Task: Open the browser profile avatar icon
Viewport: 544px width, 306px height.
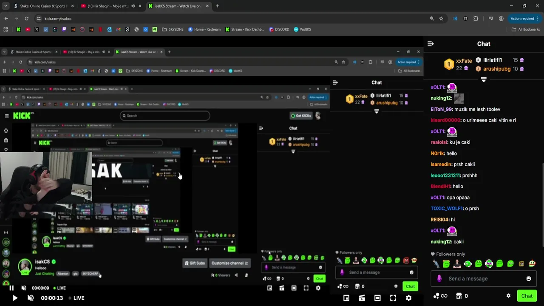Action: 501,19
